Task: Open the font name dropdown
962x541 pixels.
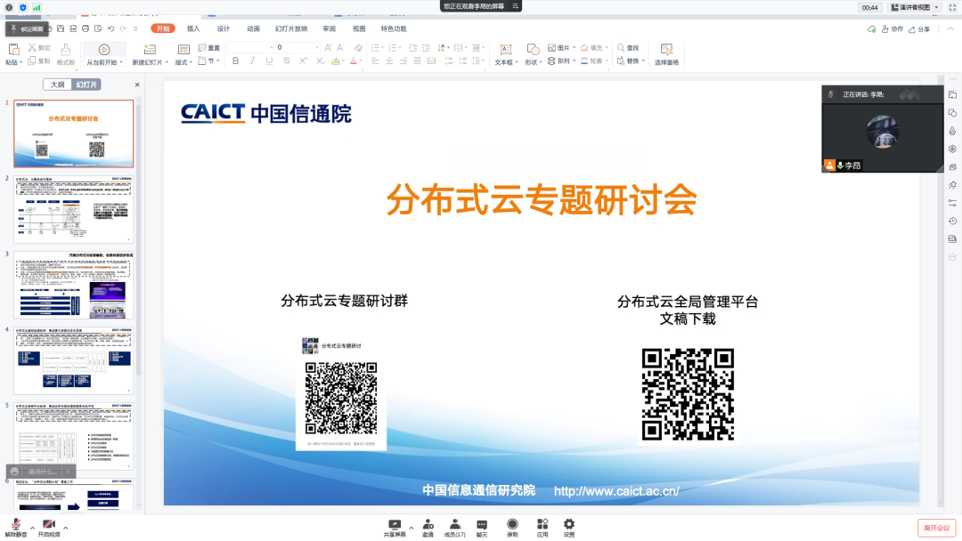Action: point(271,47)
